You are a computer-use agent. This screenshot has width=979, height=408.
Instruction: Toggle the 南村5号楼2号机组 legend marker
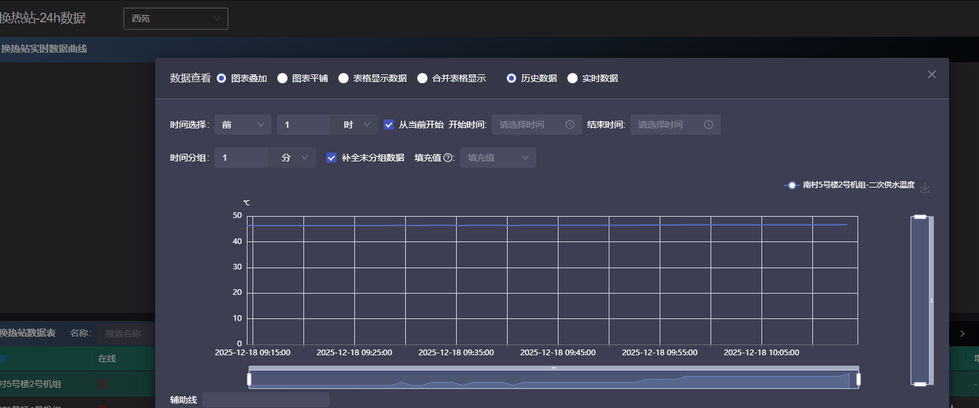tap(792, 186)
